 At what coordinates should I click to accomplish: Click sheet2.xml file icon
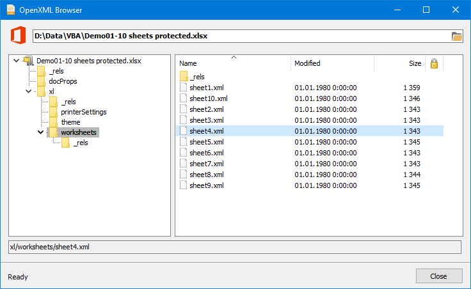[x=183, y=109]
